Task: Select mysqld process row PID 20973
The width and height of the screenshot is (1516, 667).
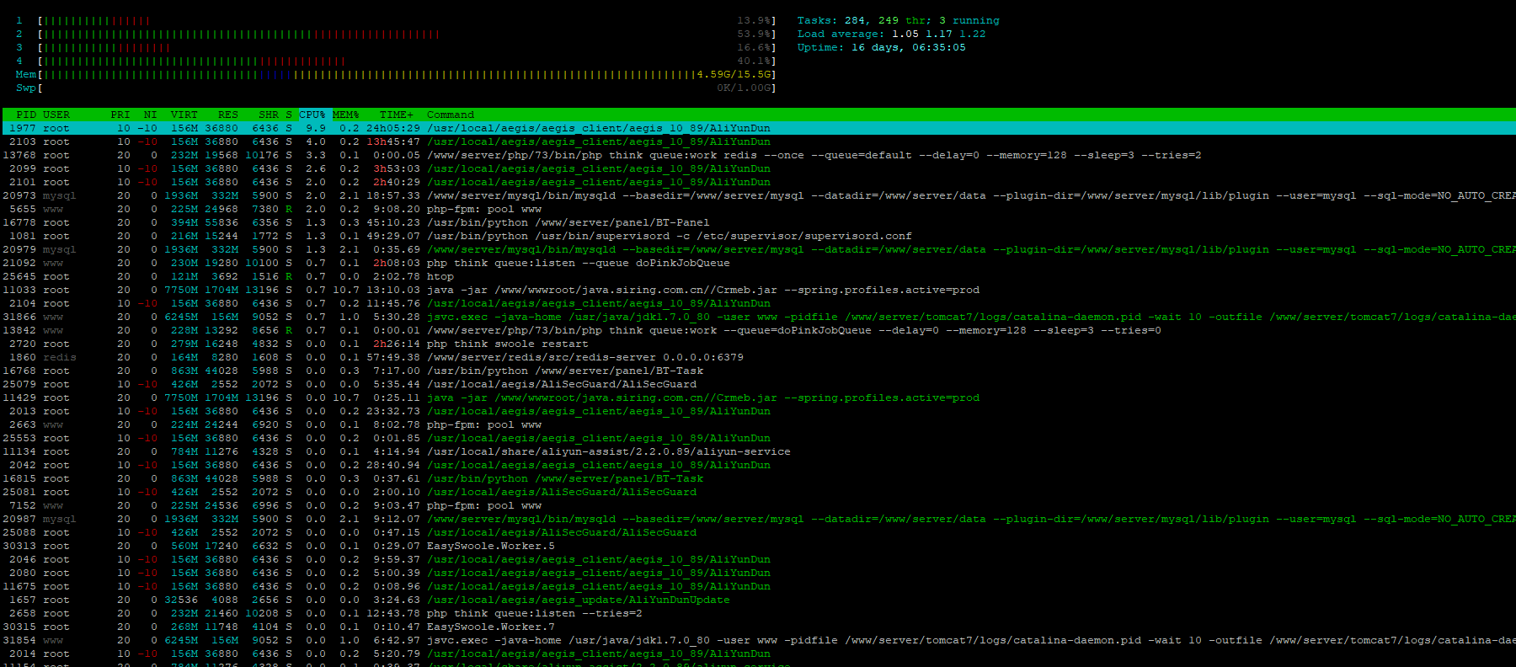Action: [x=758, y=195]
